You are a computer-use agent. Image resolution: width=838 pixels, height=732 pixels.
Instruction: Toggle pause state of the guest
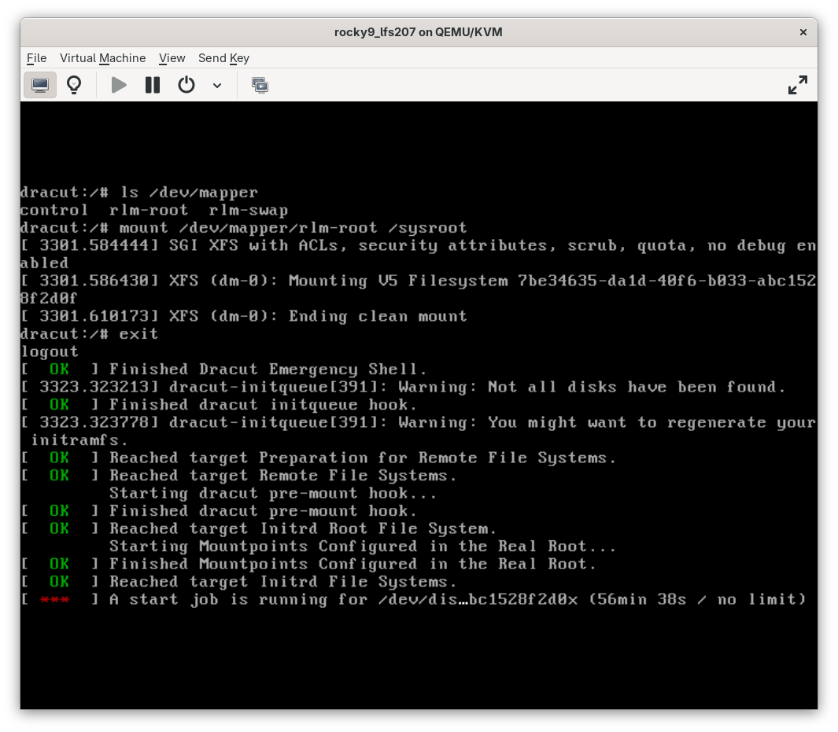(x=153, y=84)
